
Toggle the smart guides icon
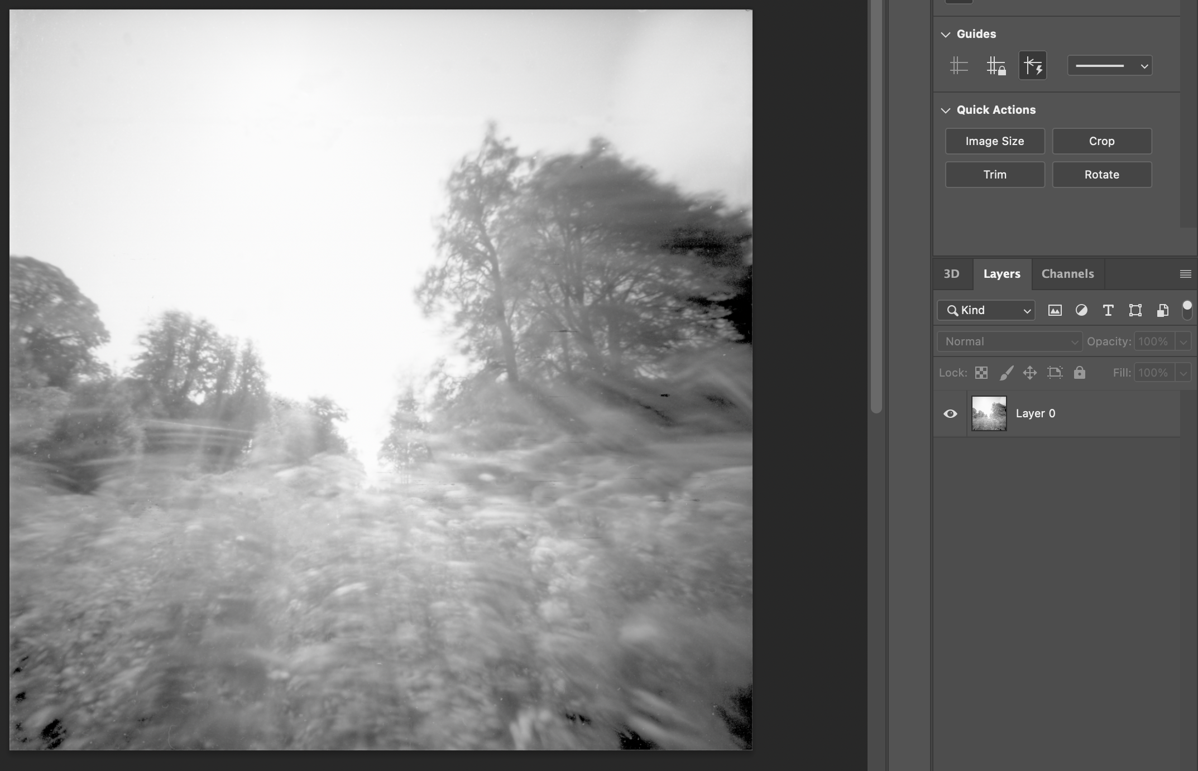(1033, 66)
